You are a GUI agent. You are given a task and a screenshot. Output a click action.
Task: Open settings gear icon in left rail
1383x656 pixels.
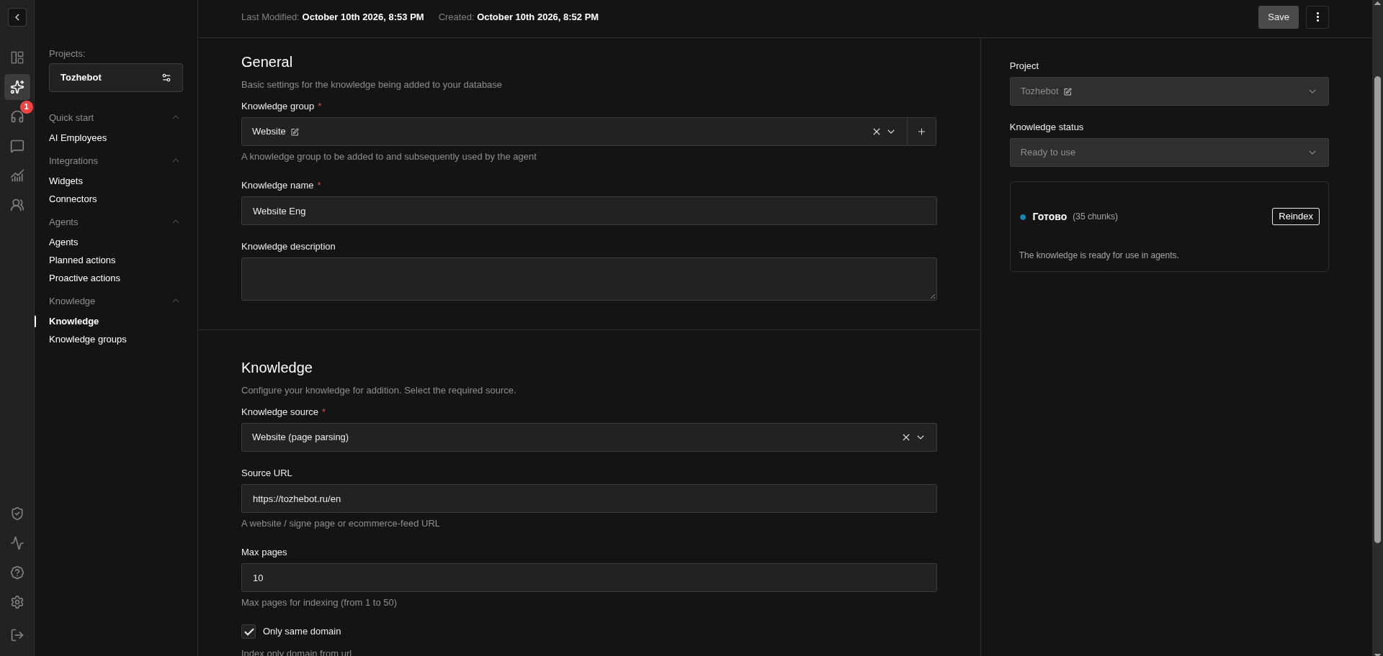(x=17, y=602)
